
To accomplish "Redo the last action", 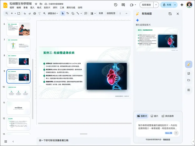I will (30, 13).
